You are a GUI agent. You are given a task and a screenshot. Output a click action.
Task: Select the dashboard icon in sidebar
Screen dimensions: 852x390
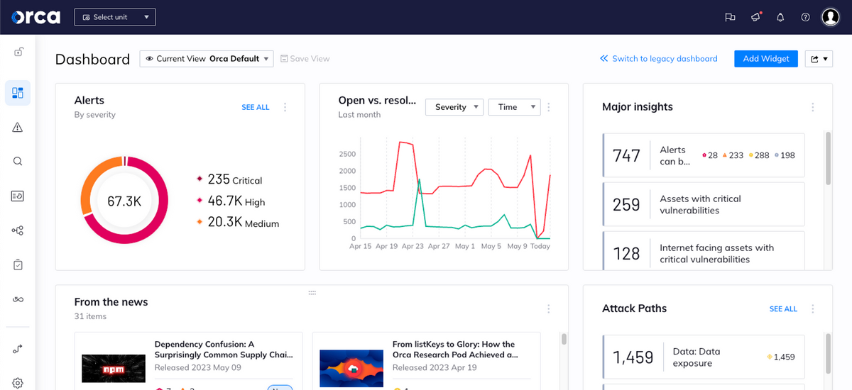tap(18, 93)
